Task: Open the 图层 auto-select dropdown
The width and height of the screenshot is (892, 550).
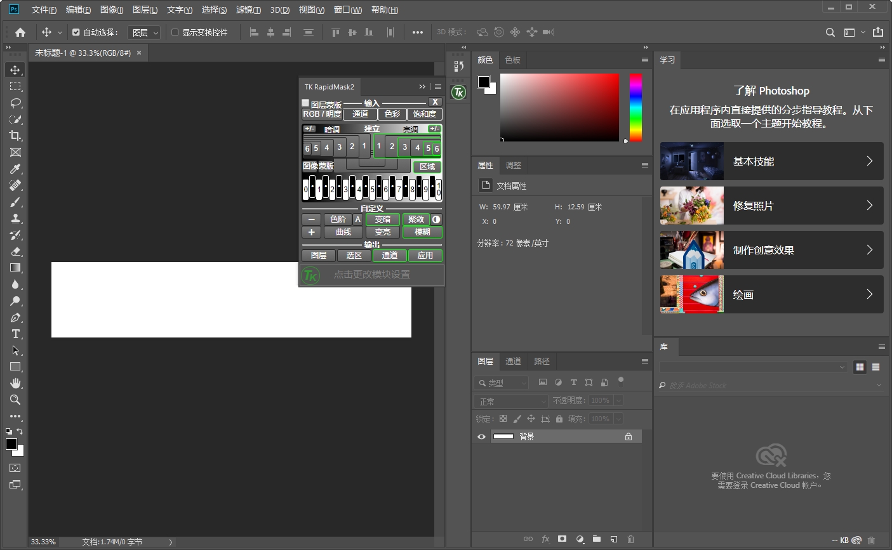Action: point(144,32)
